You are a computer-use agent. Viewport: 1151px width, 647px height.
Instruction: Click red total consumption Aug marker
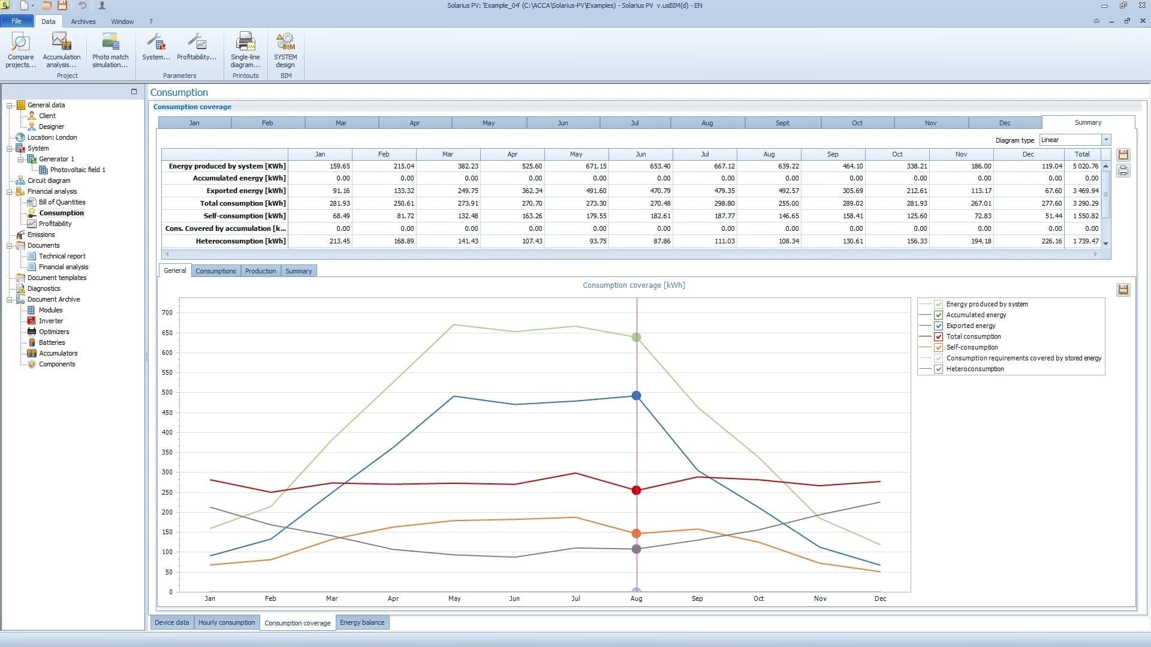click(x=637, y=490)
